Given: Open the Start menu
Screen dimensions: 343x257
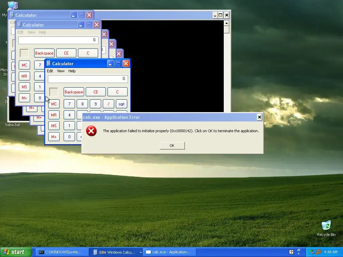Looking at the screenshot, I should 16,252.
